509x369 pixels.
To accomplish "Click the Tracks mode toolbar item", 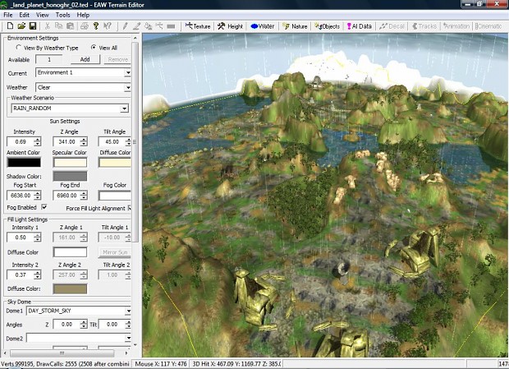I will (x=424, y=26).
